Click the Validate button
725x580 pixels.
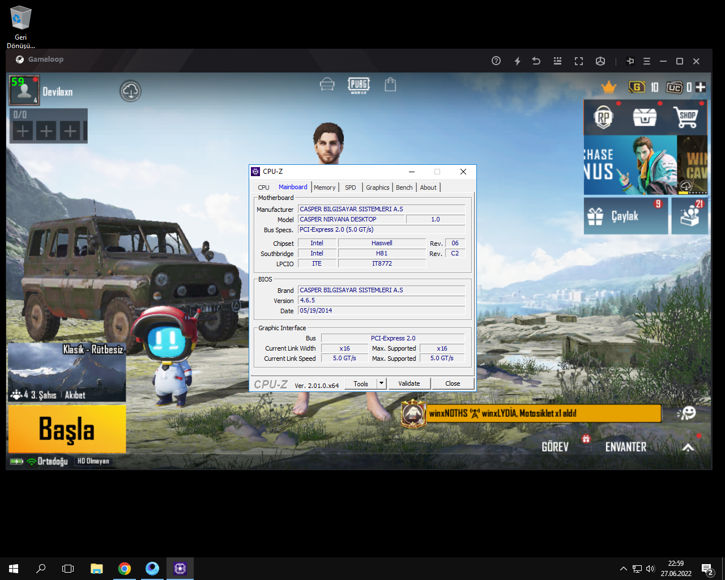click(409, 383)
